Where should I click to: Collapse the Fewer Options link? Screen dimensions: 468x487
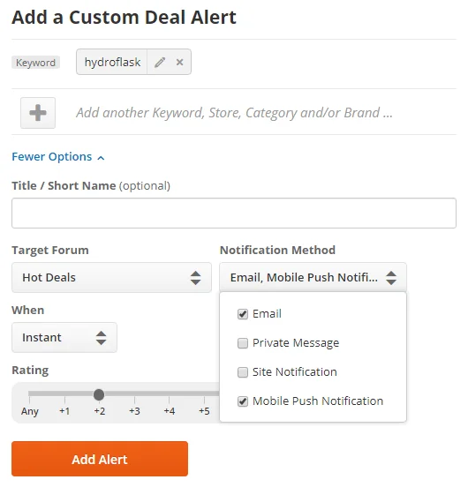(52, 157)
